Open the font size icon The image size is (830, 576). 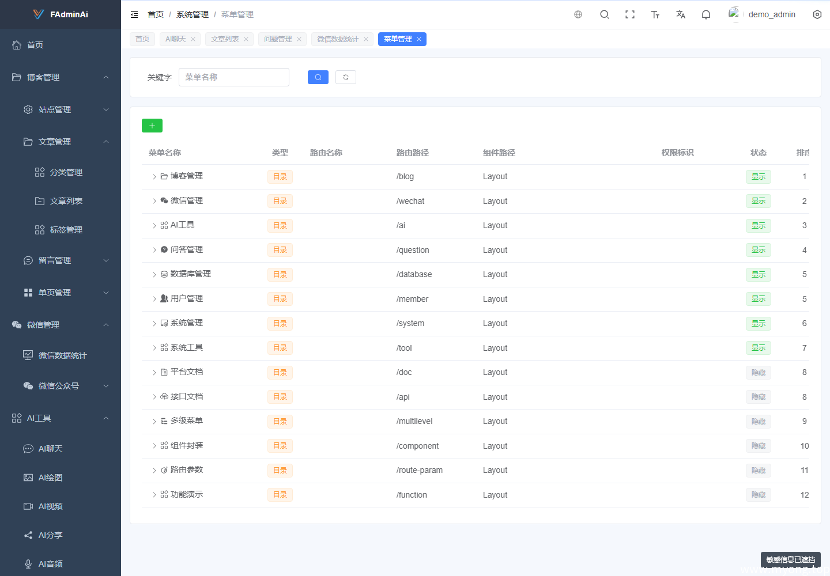click(655, 14)
